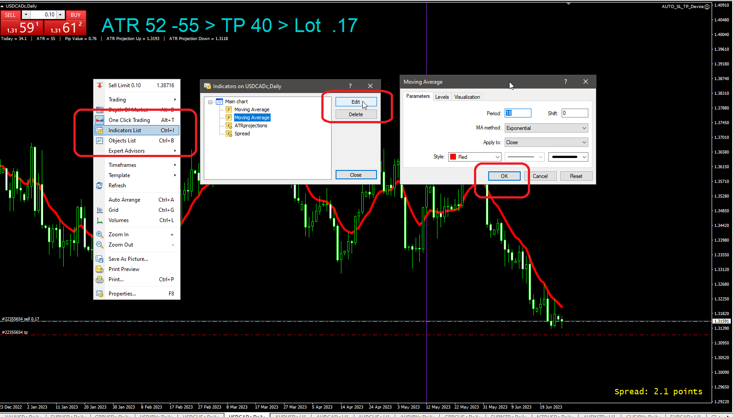733x417 pixels.
Task: Click the Properties icon in context menu
Action: point(100,294)
